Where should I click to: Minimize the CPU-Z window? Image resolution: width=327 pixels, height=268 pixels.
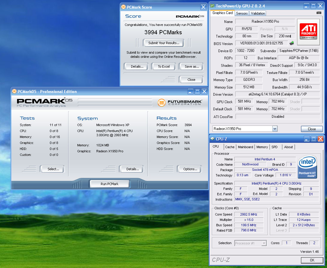pos(306,139)
